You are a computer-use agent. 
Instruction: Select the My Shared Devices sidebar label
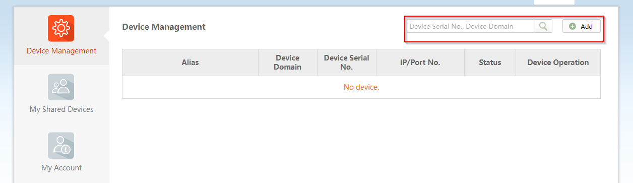(61, 109)
